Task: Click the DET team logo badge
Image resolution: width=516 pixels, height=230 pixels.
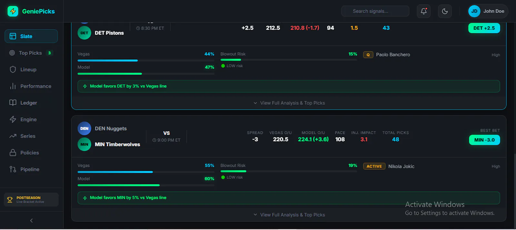Action: click(84, 33)
